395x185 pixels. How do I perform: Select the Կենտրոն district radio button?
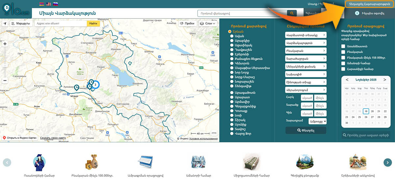point(232,63)
